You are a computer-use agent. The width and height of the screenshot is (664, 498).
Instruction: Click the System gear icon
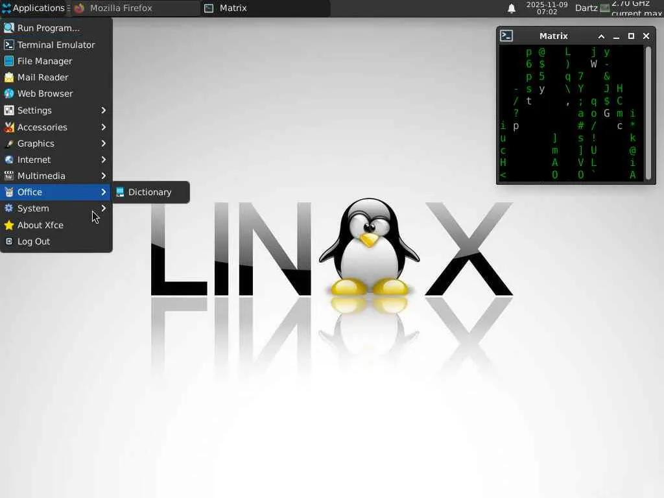pyautogui.click(x=9, y=208)
